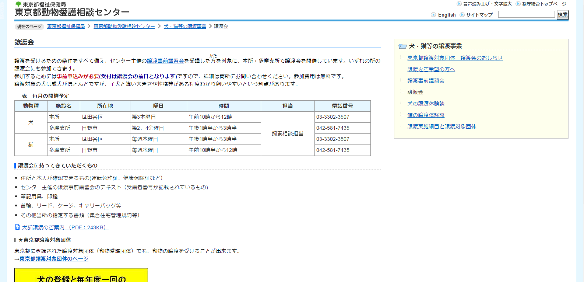584x282 pixels.
Task: Click the 猫 cell in the table
Action: pyautogui.click(x=31, y=145)
